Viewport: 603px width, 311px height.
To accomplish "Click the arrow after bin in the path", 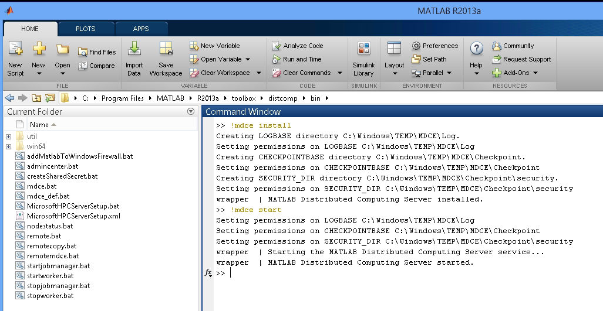I will [327, 98].
